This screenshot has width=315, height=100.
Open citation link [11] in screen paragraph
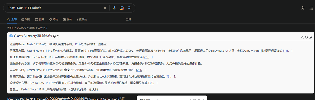click(x=285, y=51)
